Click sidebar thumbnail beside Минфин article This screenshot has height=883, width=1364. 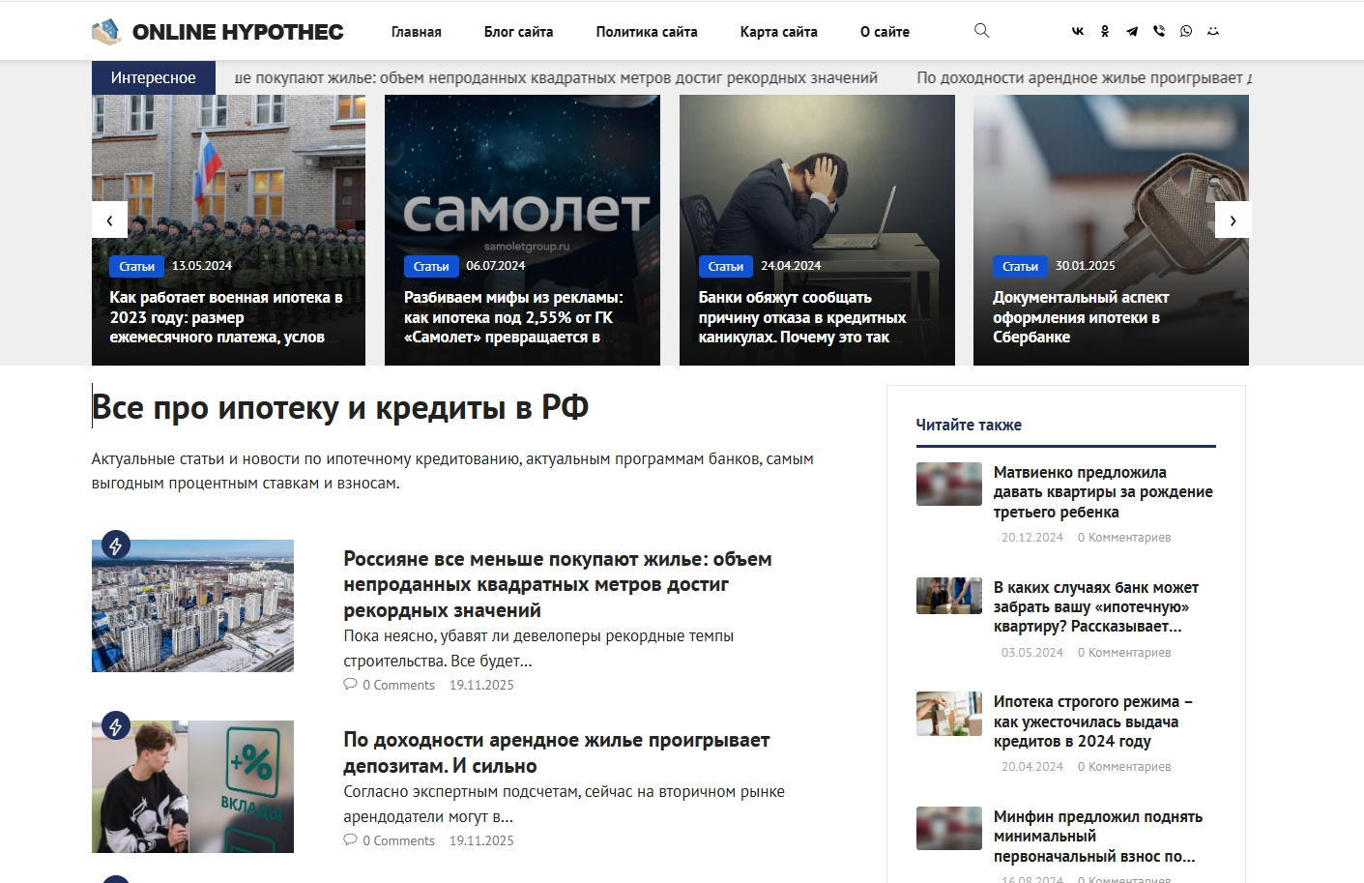click(x=949, y=828)
